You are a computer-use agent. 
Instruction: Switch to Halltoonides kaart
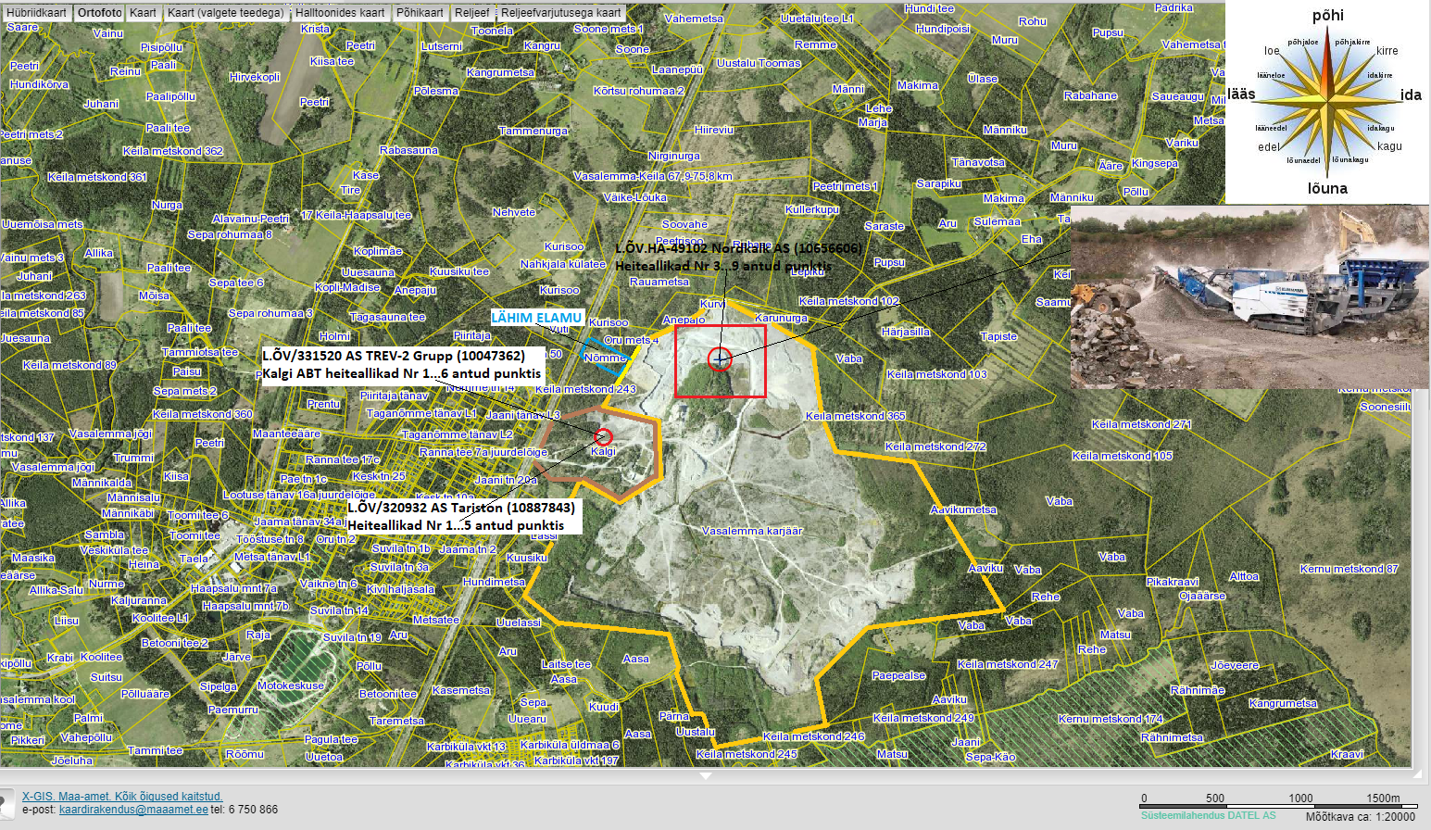[340, 13]
